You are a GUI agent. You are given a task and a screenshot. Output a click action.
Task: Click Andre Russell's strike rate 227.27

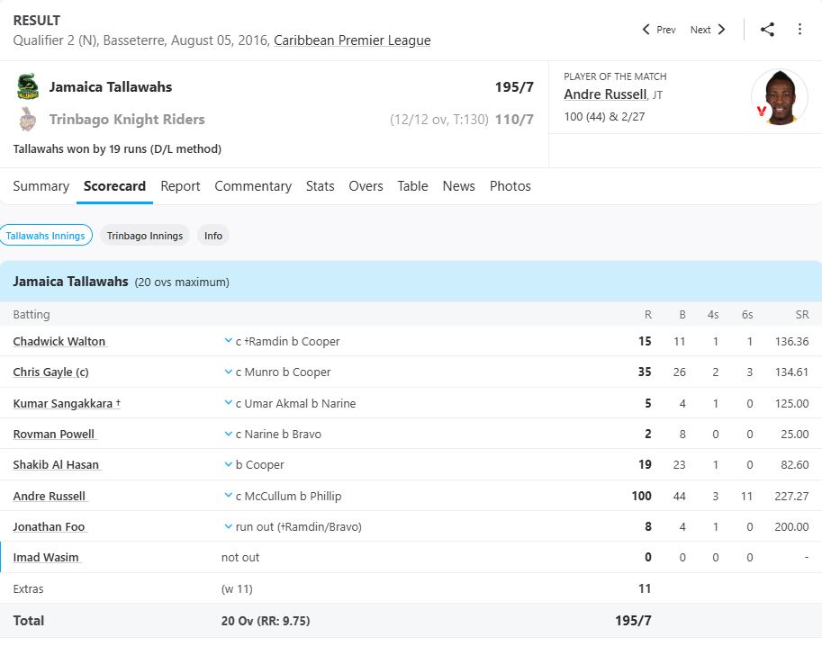coord(791,496)
